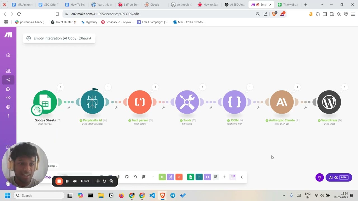Switch to Anthropic Console browser tab

click(x=181, y=5)
